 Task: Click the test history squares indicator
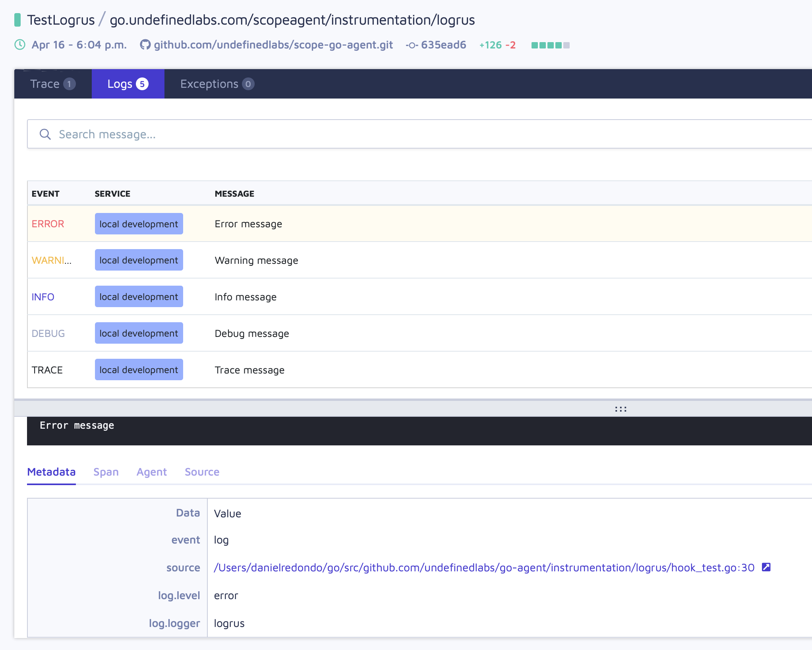(550, 45)
